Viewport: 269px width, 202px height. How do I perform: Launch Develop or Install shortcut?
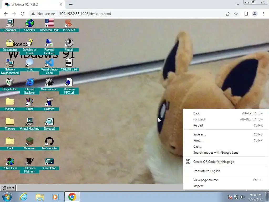tap(29, 43)
